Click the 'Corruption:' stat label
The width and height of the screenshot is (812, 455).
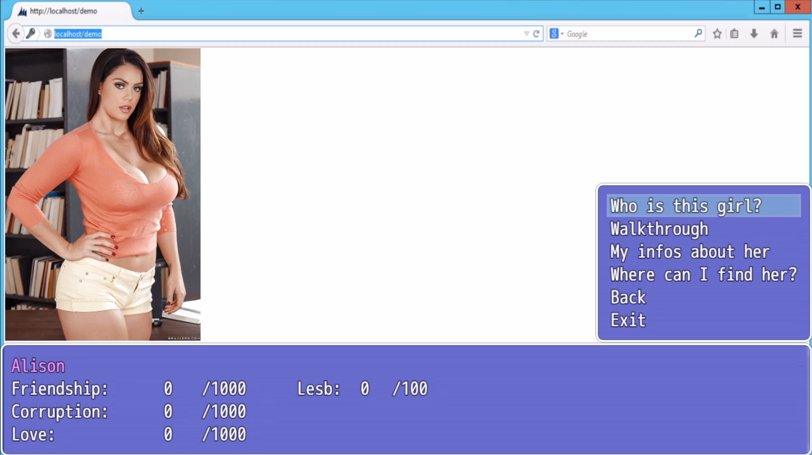pos(60,412)
